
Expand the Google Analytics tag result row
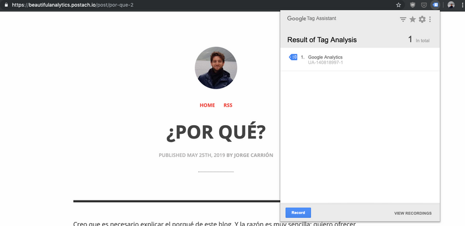pos(360,60)
